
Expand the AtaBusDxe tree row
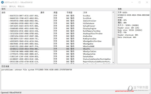point(9,36)
